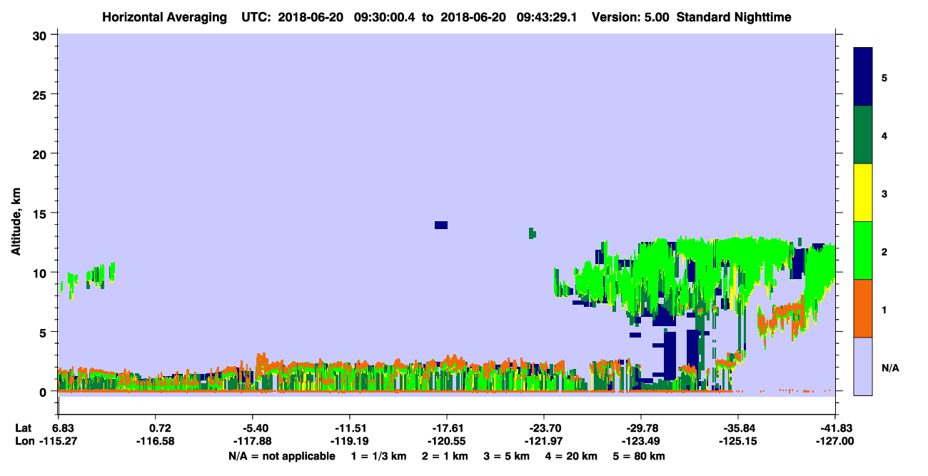Screen dimensions: 928x476
Task: Click the dark blue colorbar segment labeled 5
Action: pos(863,77)
